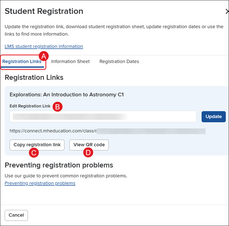Screen dimensions: 229x226
Task: View the QR code
Action: [x=89, y=145]
